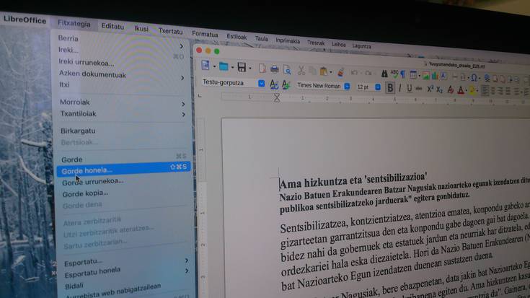Open the Times New Roman font dropdown
This screenshot has width=530, height=298.
pyautogui.click(x=347, y=86)
